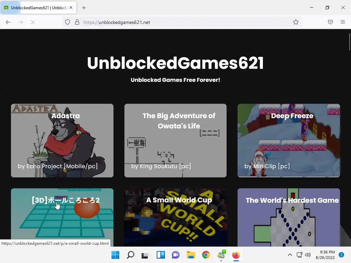Screen dimensions: 351x263
Task: Open Windows taskbar search
Action: click(131, 255)
